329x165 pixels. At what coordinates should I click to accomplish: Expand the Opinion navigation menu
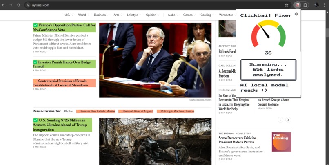click(153, 15)
